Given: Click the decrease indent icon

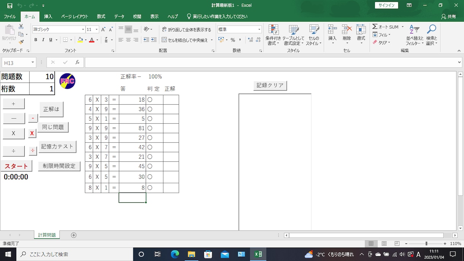Looking at the screenshot, I should pos(146,40).
